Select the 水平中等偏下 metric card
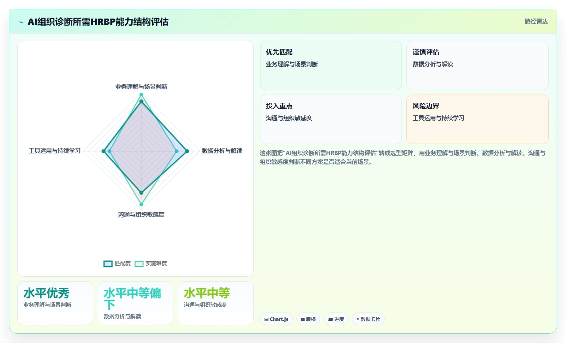Viewport: 566px width, 343px height. point(135,303)
